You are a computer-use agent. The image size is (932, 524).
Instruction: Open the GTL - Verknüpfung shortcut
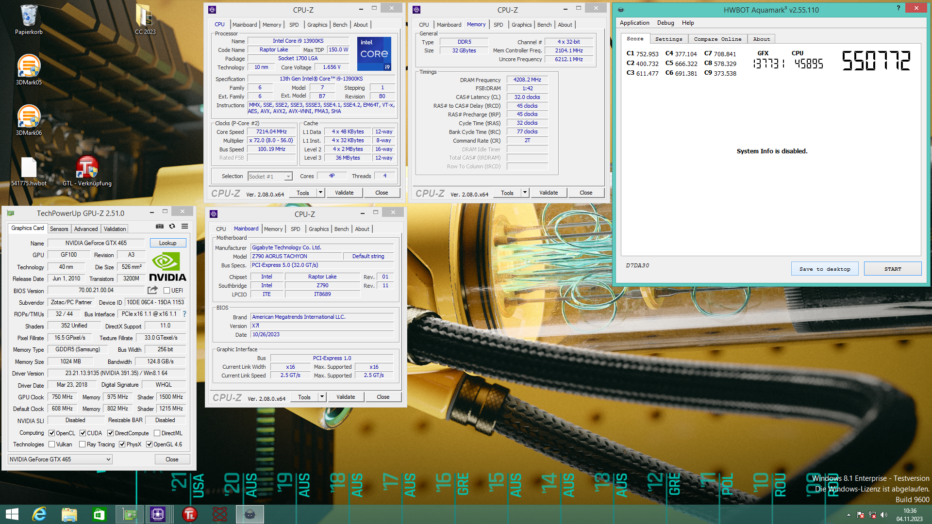click(x=87, y=171)
